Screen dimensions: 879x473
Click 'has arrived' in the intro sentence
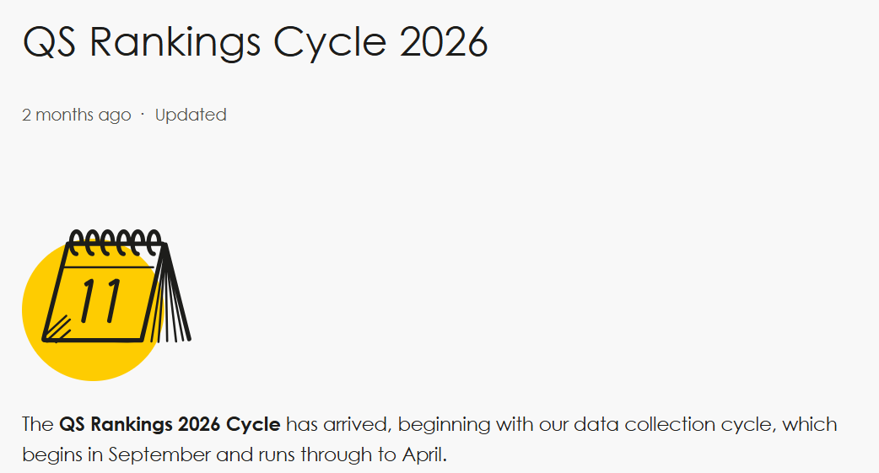[337, 424]
